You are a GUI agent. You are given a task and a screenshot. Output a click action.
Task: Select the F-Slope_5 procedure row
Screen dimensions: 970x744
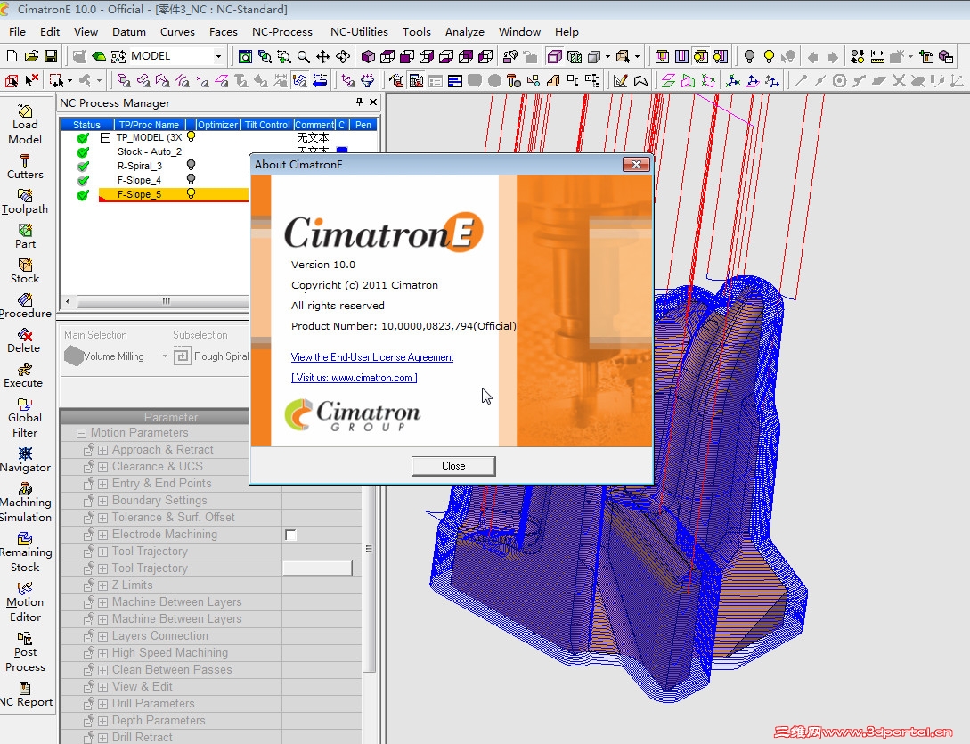tap(173, 194)
